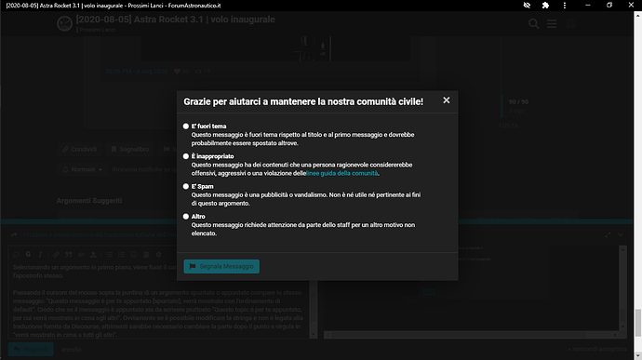The width and height of the screenshot is (642, 360).
Task: Collapse the composer with the chevron icon
Action: [x=621, y=234]
